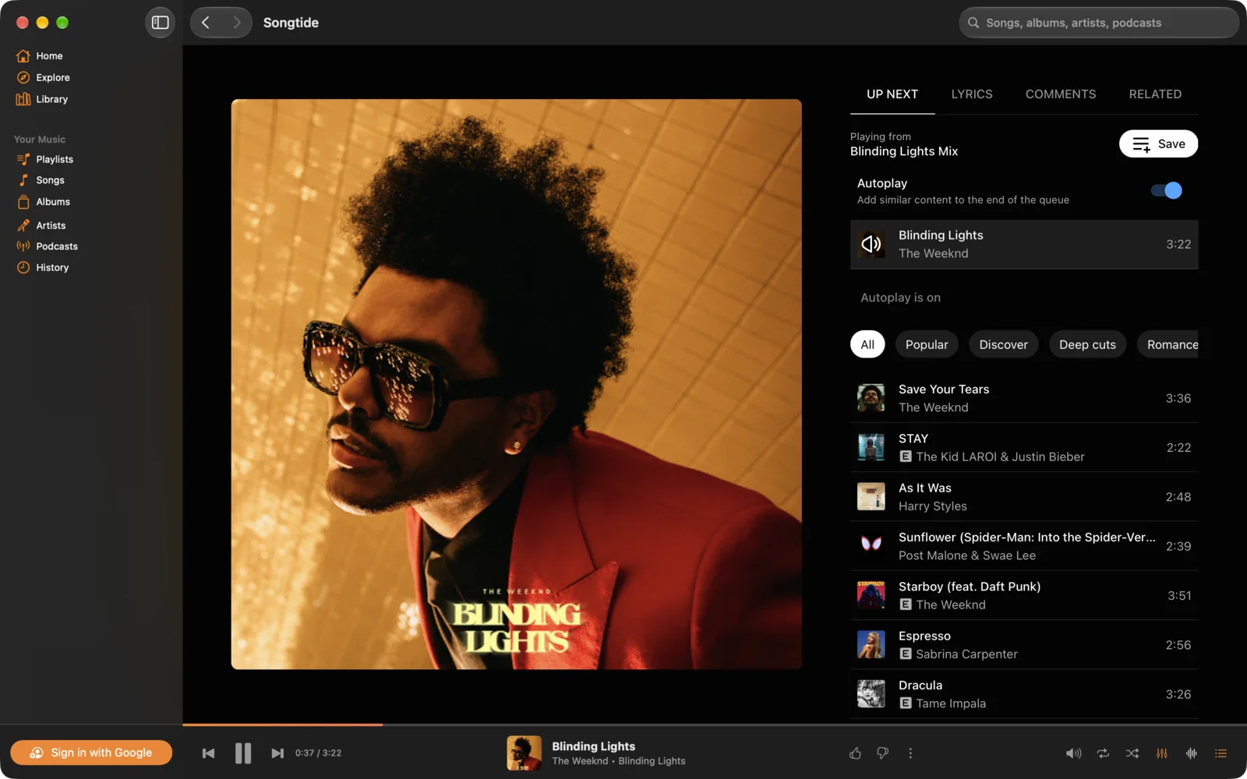Sign in with Google
The image size is (1247, 779).
pyautogui.click(x=91, y=753)
